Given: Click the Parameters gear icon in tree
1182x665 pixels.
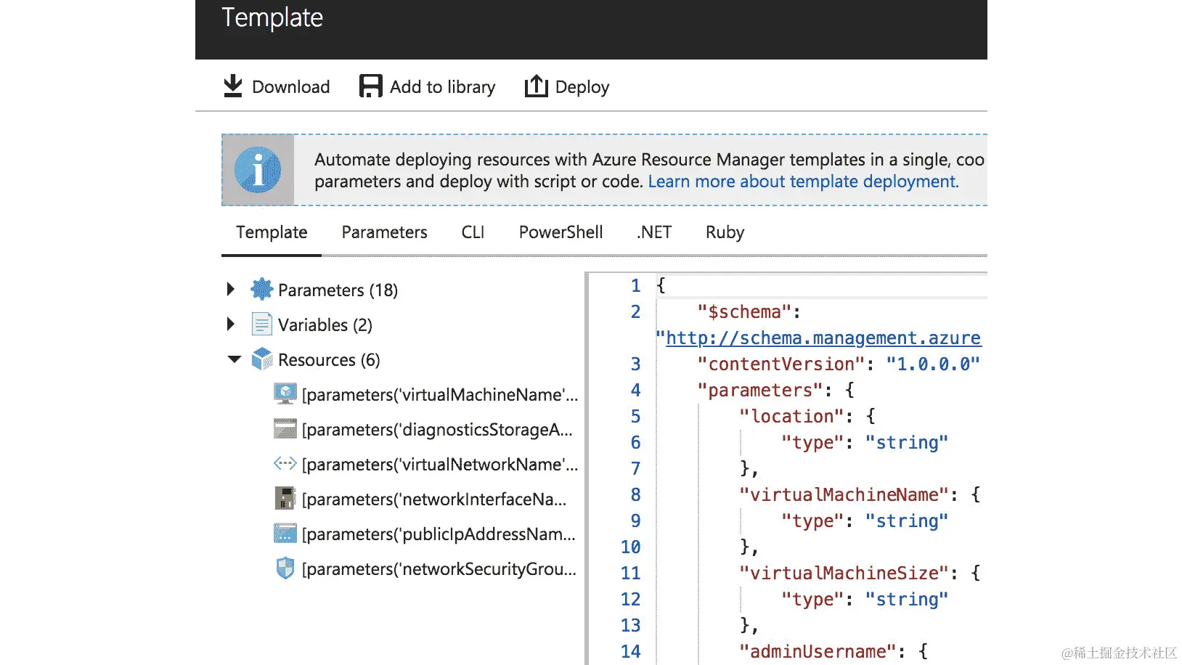Looking at the screenshot, I should click(261, 290).
